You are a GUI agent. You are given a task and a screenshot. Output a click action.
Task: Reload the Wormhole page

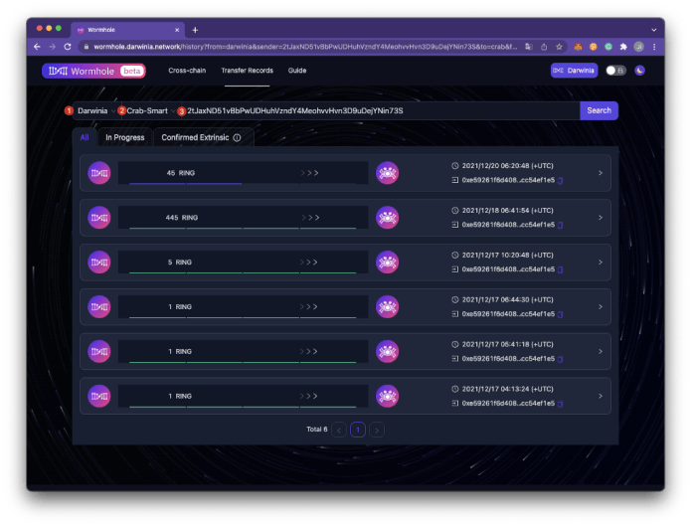(68, 47)
